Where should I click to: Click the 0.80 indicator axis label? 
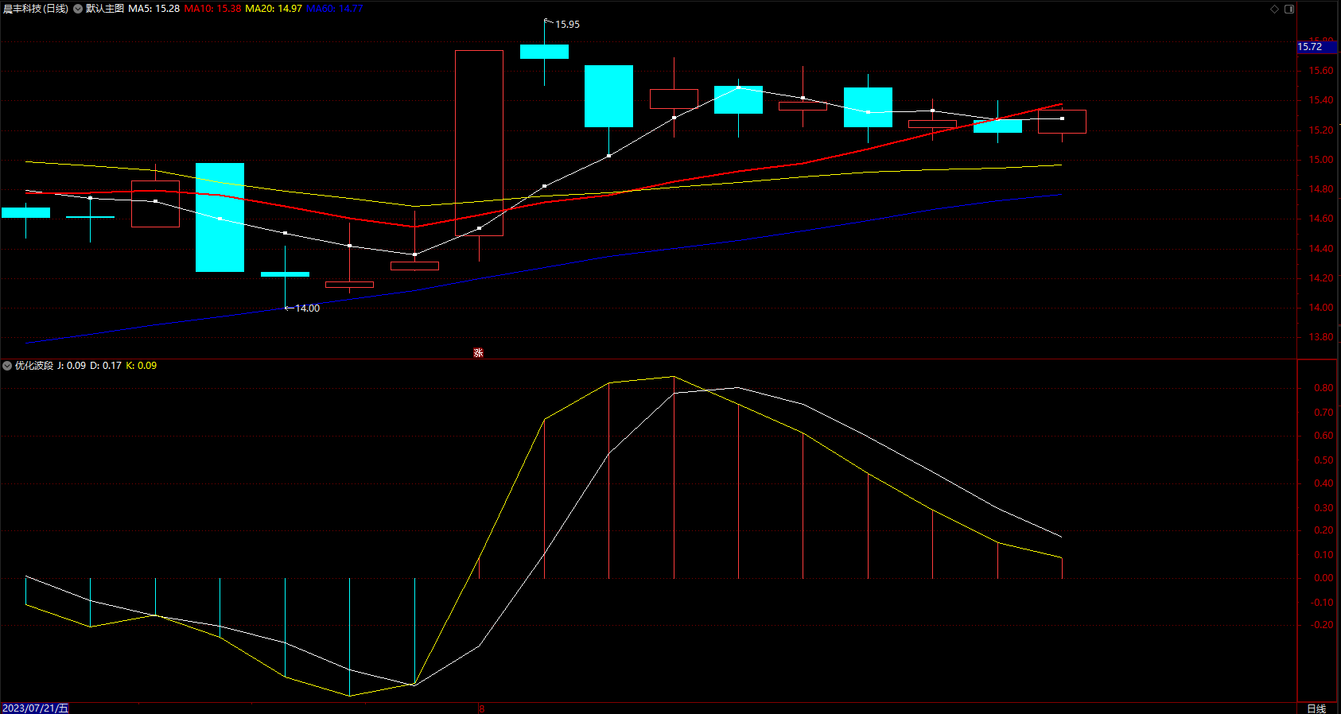[x=1324, y=388]
